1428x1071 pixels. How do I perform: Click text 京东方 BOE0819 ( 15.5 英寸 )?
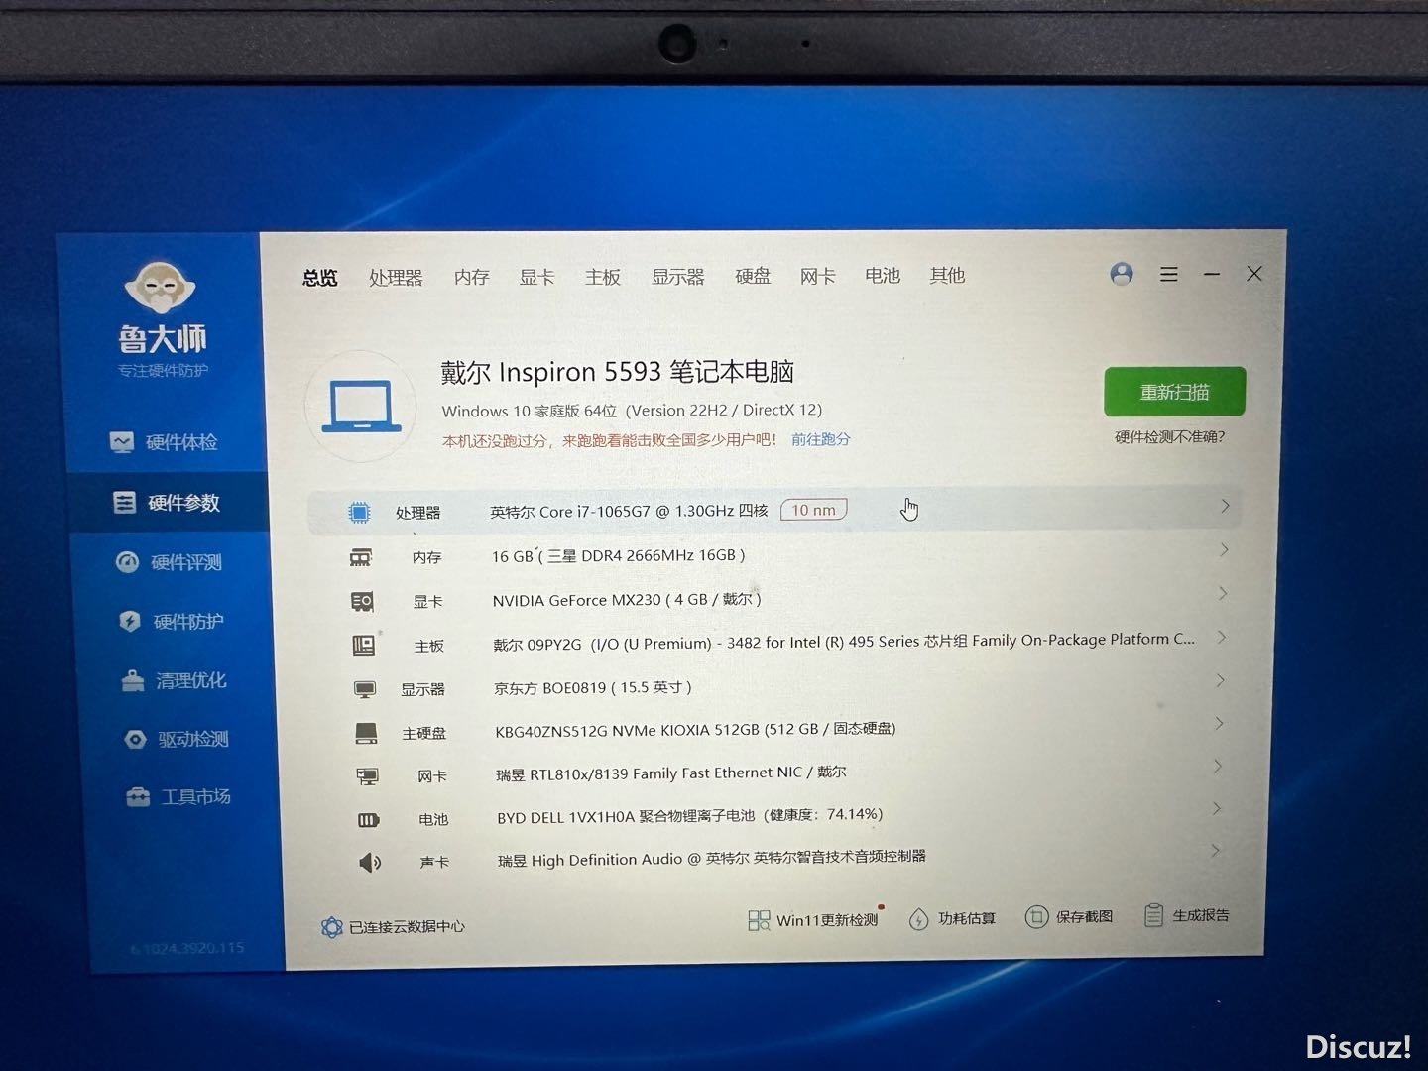coord(593,686)
